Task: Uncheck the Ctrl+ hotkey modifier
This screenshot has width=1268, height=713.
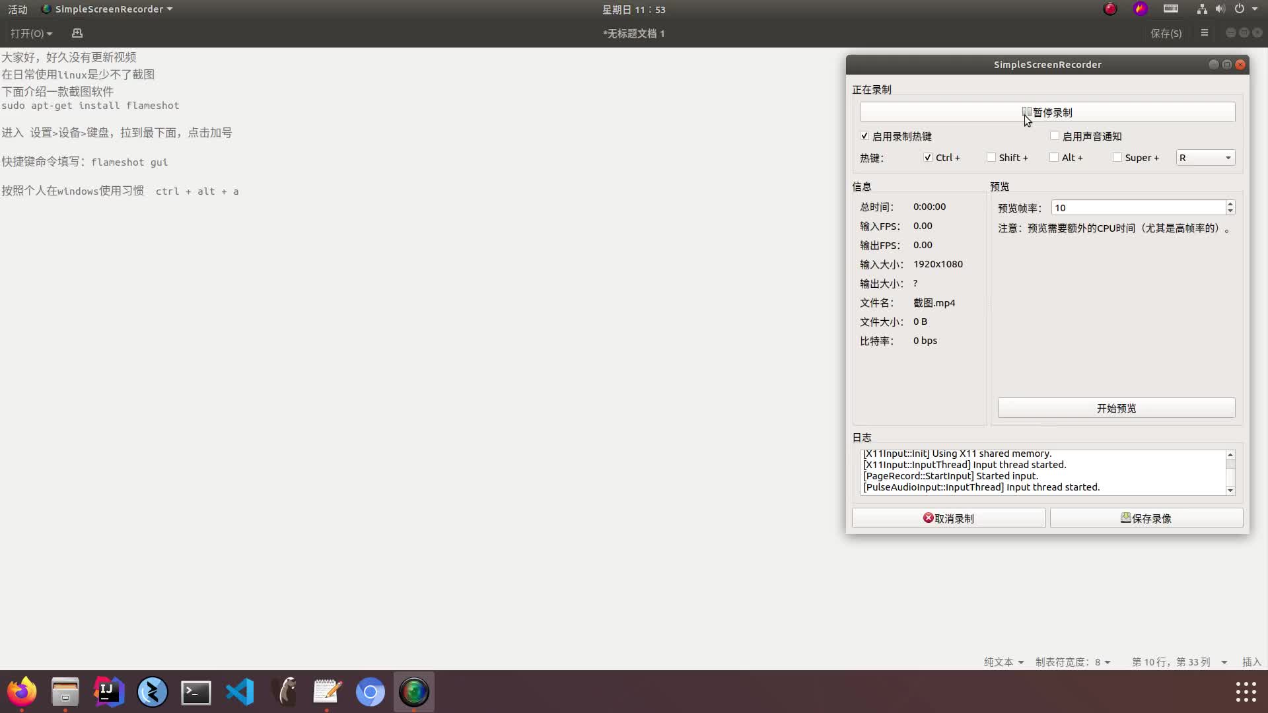Action: pyautogui.click(x=927, y=157)
